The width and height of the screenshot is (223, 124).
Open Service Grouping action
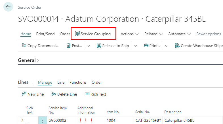pyautogui.click(x=93, y=34)
